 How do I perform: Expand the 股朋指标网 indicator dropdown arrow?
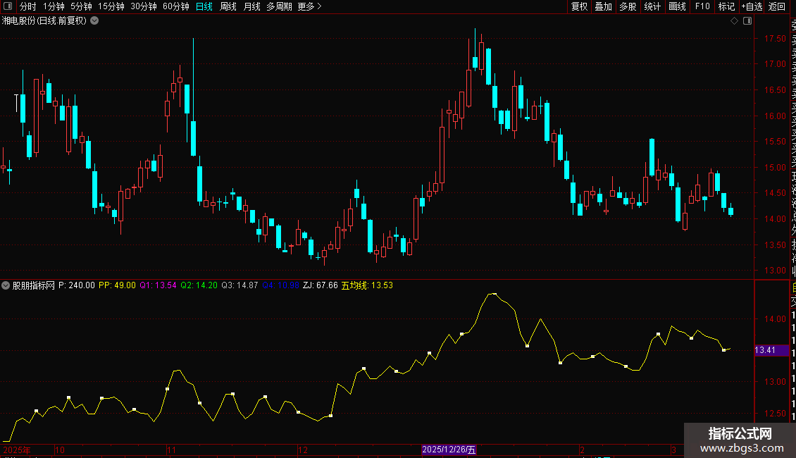(6, 285)
